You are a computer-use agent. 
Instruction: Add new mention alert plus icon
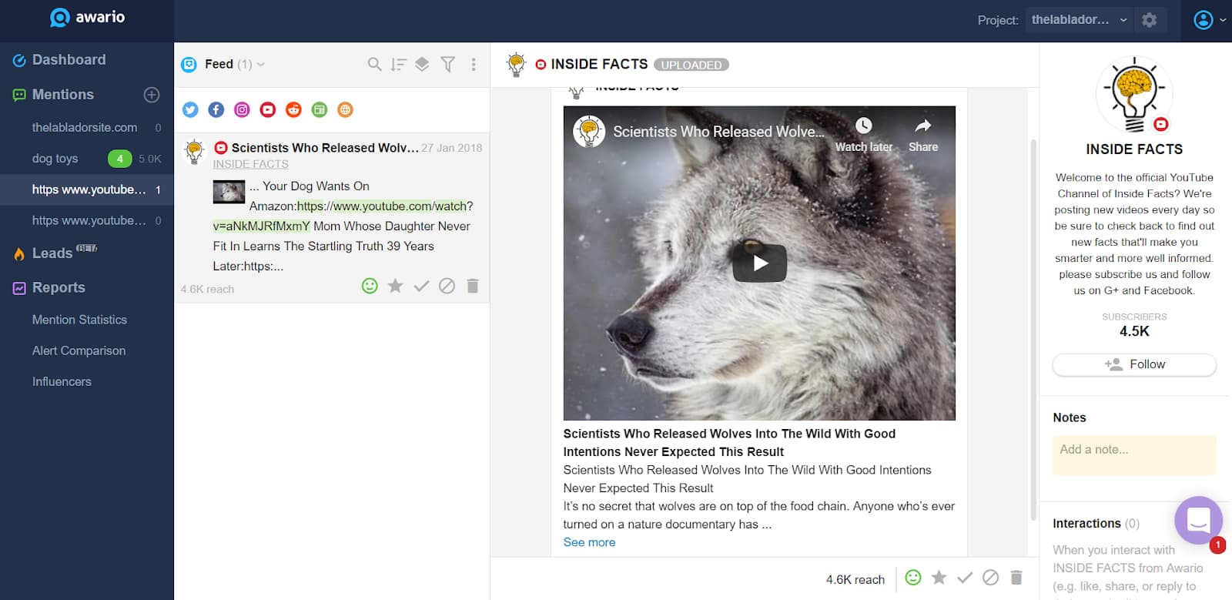152,95
